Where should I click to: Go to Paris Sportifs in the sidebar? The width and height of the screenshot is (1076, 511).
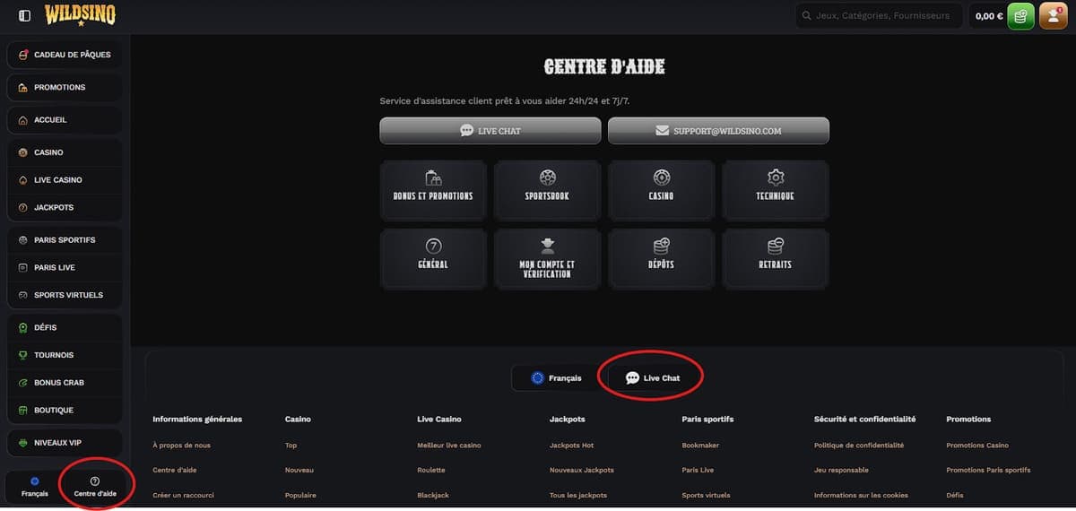[x=65, y=240]
